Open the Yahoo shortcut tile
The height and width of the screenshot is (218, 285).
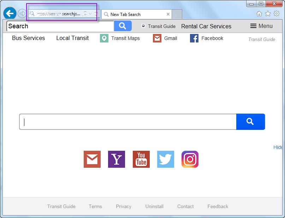117,159
